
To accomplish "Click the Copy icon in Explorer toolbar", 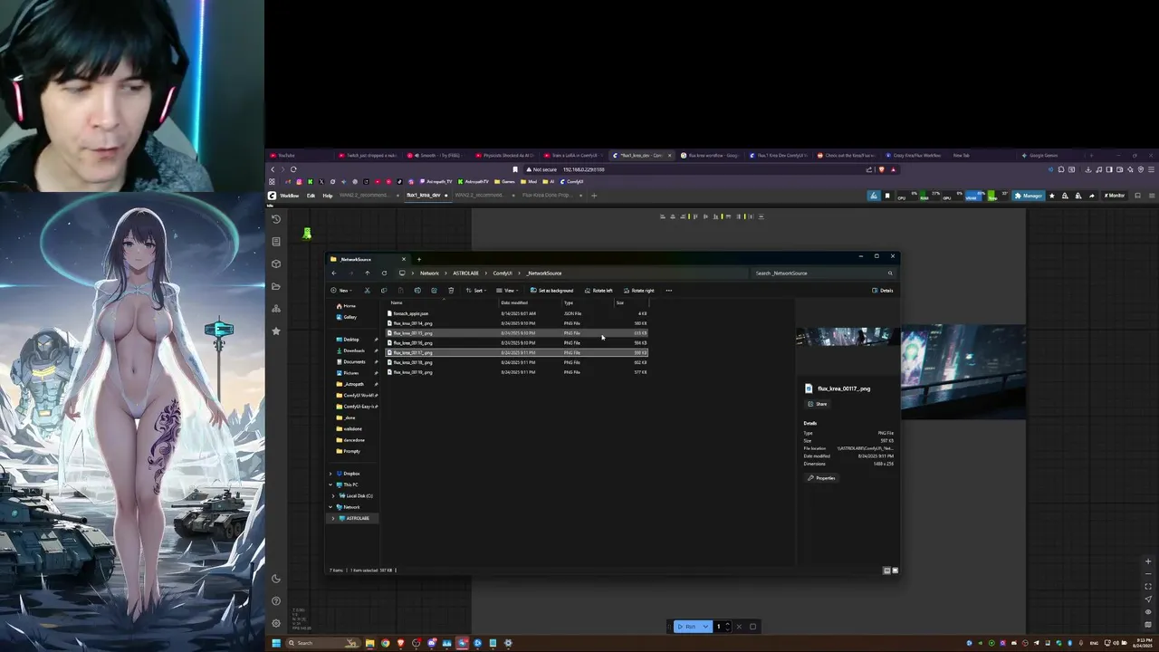I will pyautogui.click(x=384, y=291).
